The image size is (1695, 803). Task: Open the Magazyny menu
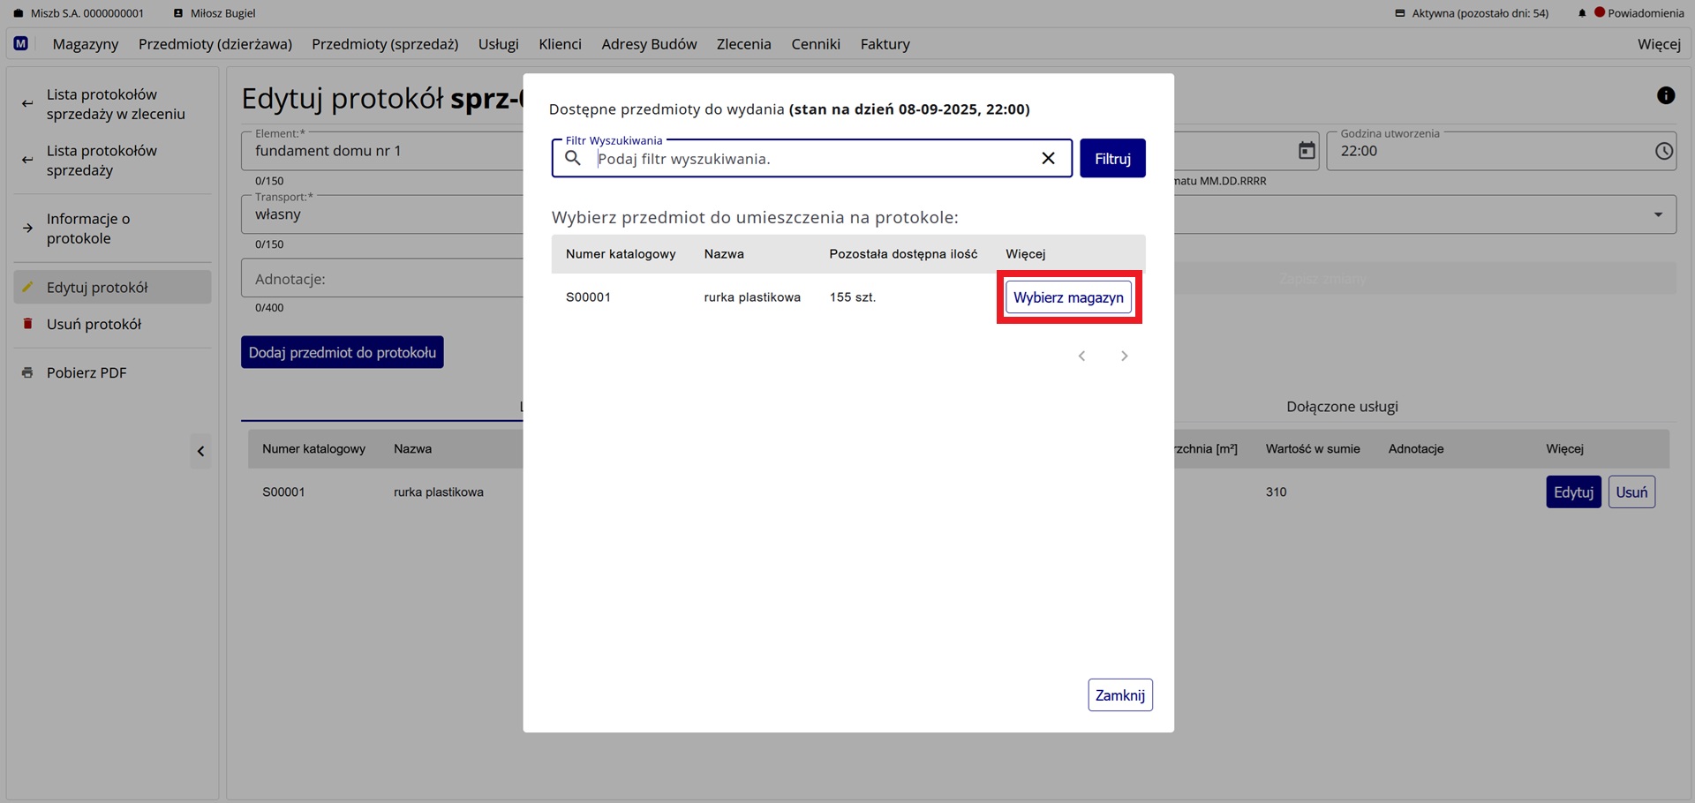(86, 44)
